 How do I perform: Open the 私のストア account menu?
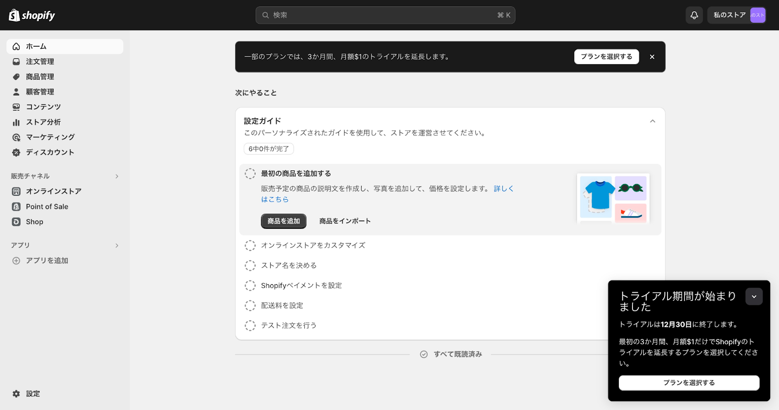(x=737, y=15)
